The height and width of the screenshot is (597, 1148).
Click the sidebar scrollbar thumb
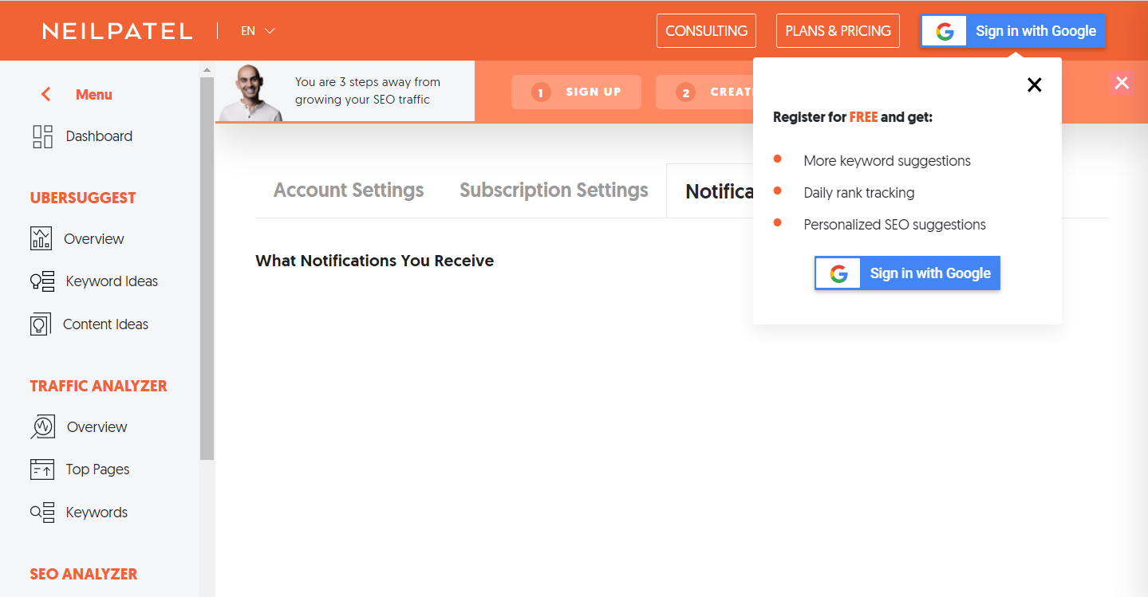click(x=207, y=269)
